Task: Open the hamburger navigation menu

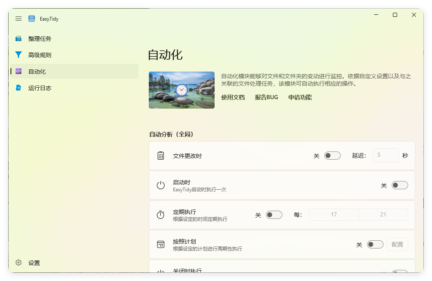Action: pos(18,18)
